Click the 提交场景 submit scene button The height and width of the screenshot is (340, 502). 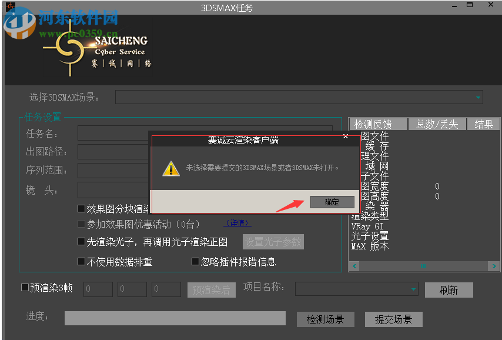393,319
